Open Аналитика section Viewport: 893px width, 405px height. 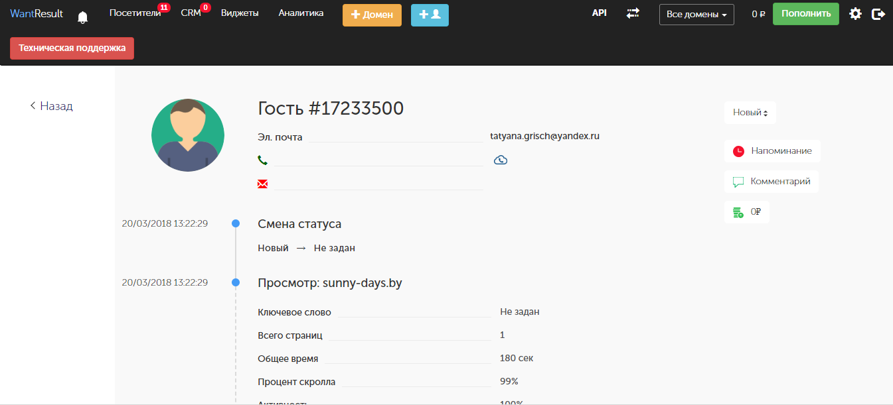point(301,13)
